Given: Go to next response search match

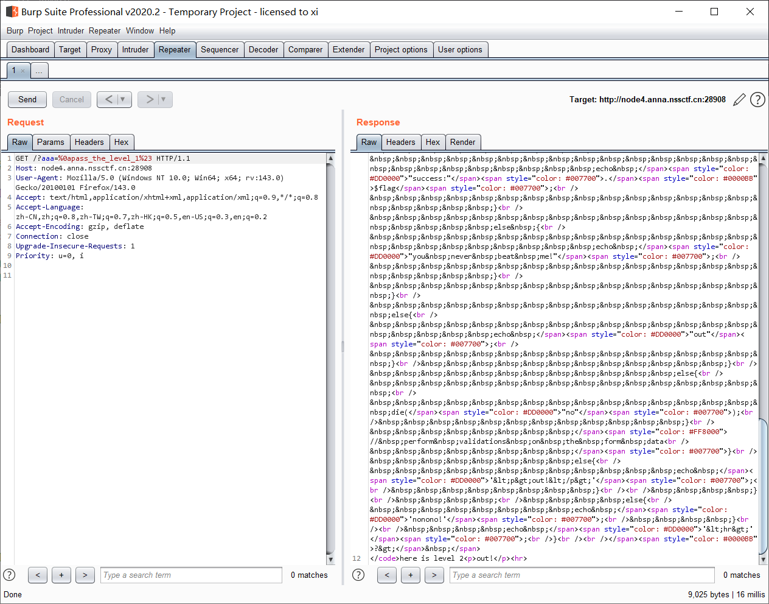Looking at the screenshot, I should coord(434,575).
